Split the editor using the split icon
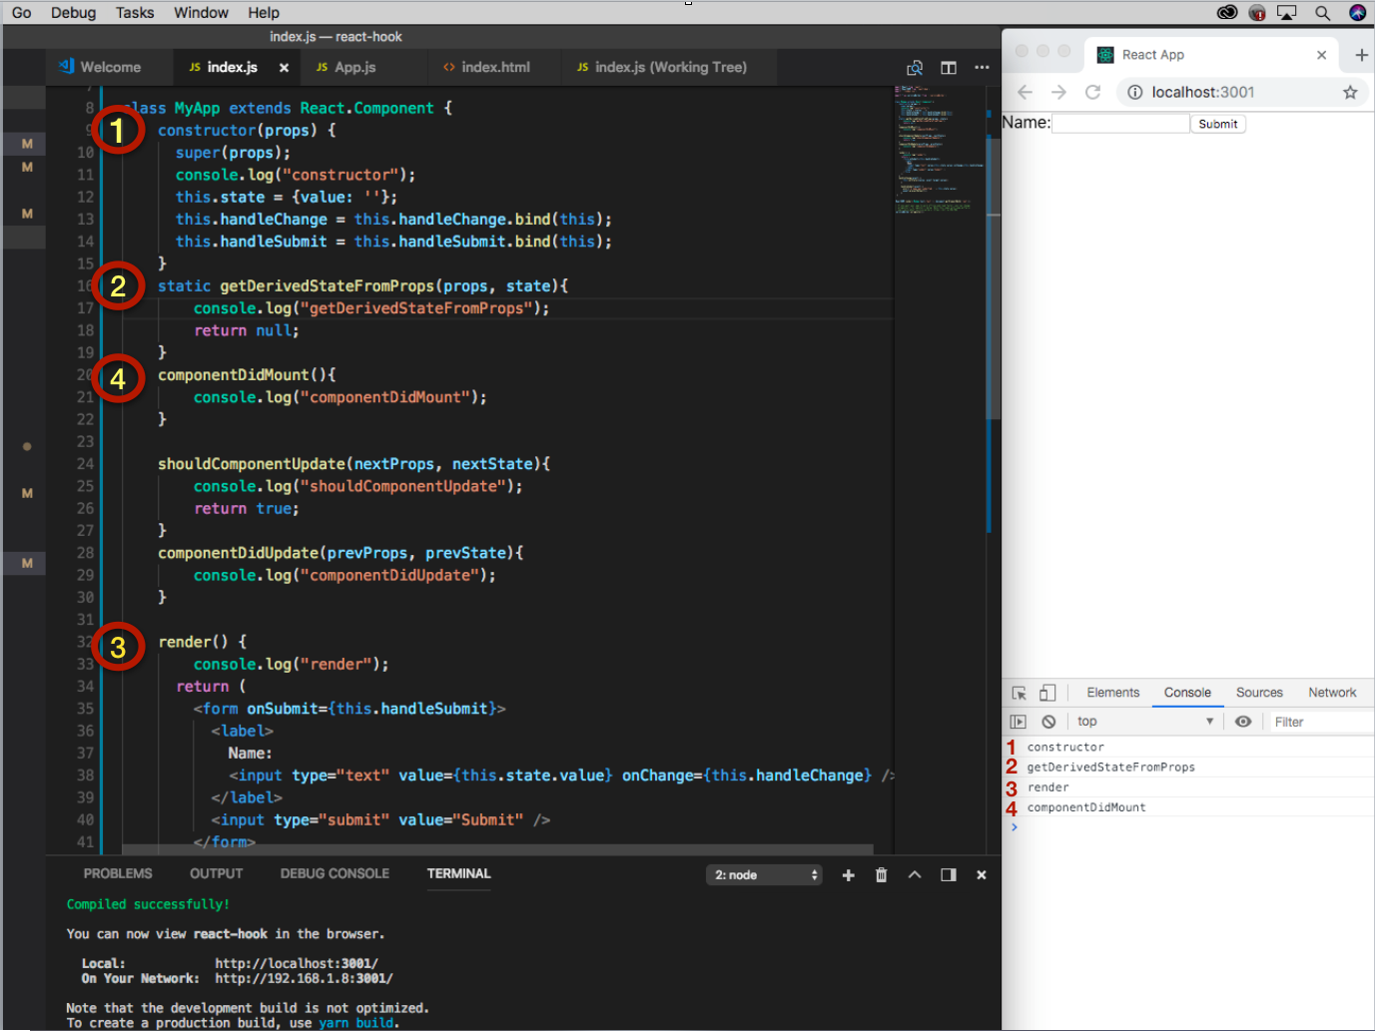The width and height of the screenshot is (1375, 1031). 948,67
